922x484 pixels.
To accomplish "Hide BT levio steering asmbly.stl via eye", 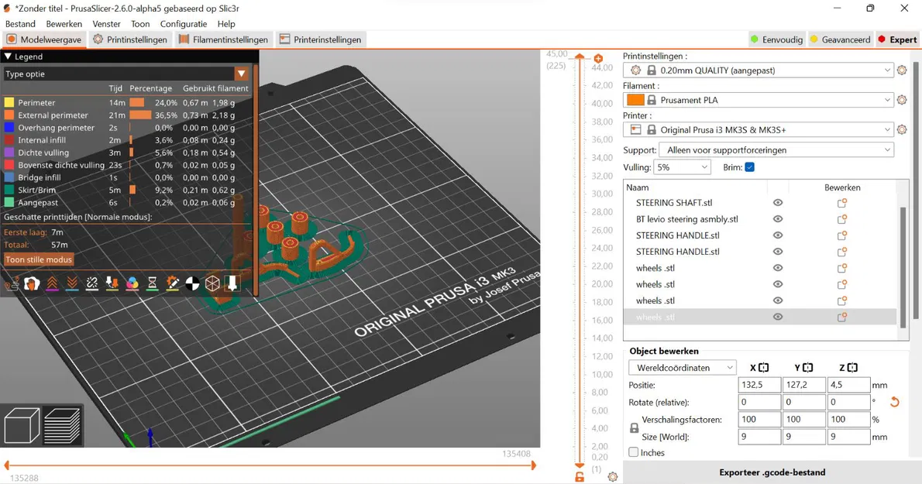I will click(778, 219).
